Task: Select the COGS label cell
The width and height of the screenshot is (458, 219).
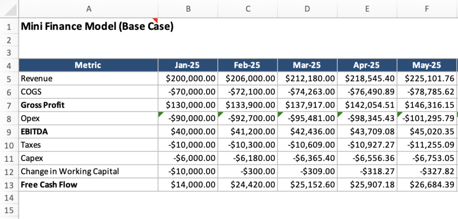Action: tap(88, 92)
